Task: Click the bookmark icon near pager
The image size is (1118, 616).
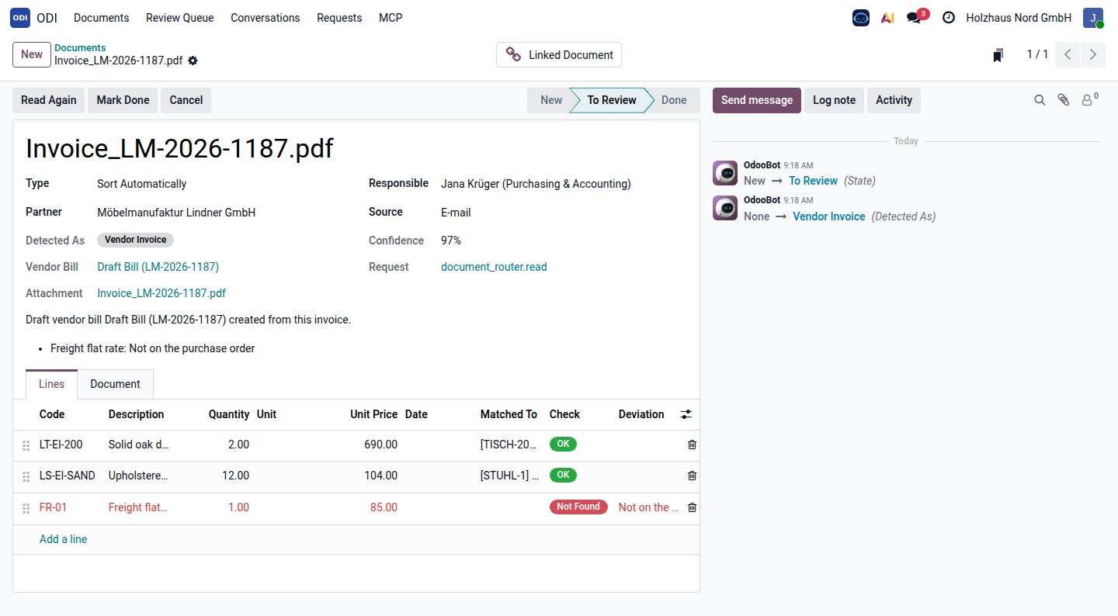Action: (998, 55)
